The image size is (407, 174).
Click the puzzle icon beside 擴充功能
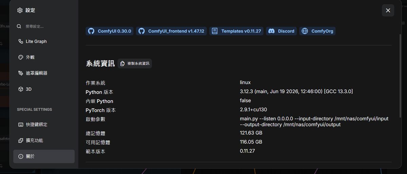pos(20,140)
